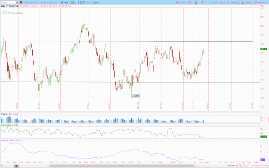
Task: Open the Drawings menu
Action: click(232, 3)
